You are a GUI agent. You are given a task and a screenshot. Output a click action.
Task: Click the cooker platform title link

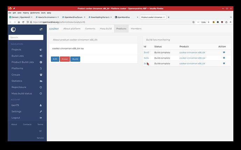54,29
